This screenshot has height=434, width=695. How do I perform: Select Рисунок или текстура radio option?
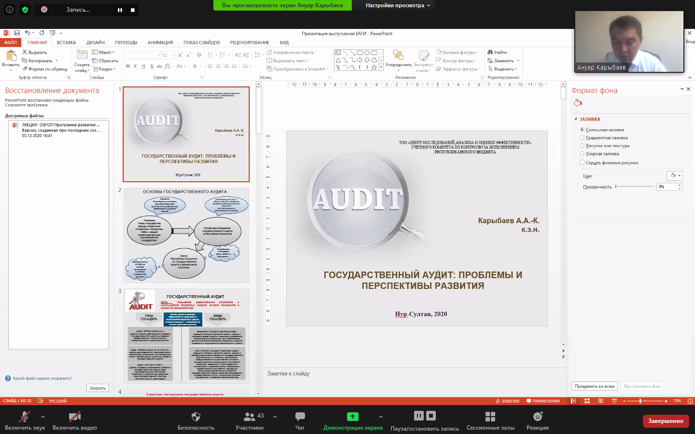tap(582, 146)
